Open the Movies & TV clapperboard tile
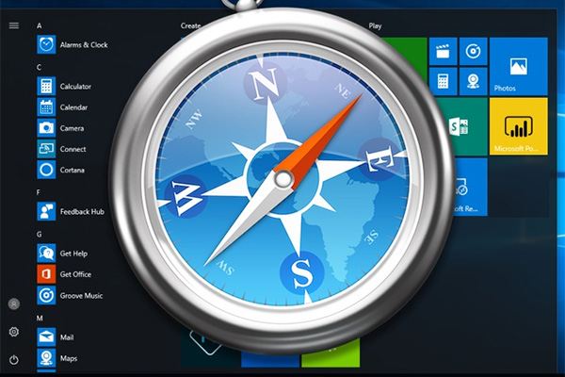The height and width of the screenshot is (377, 565). click(x=444, y=51)
